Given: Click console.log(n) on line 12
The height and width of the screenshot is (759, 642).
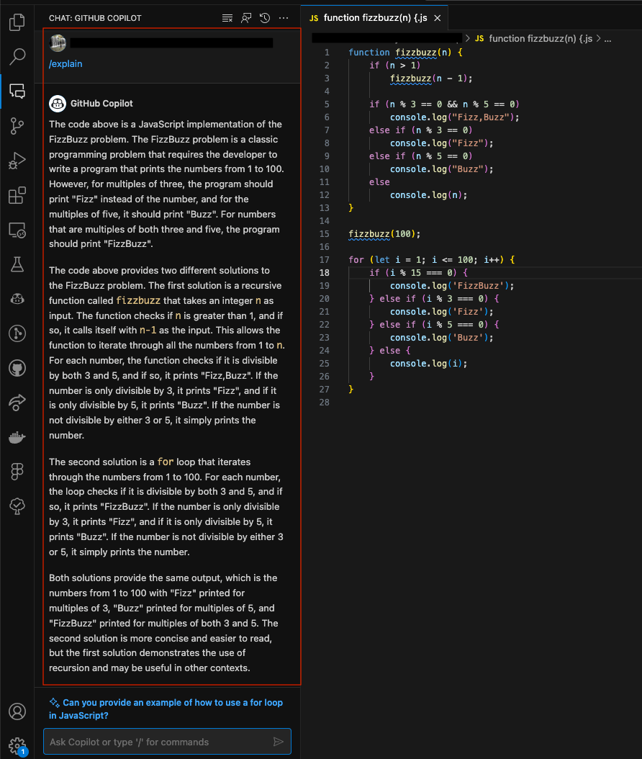Looking at the screenshot, I should (429, 195).
